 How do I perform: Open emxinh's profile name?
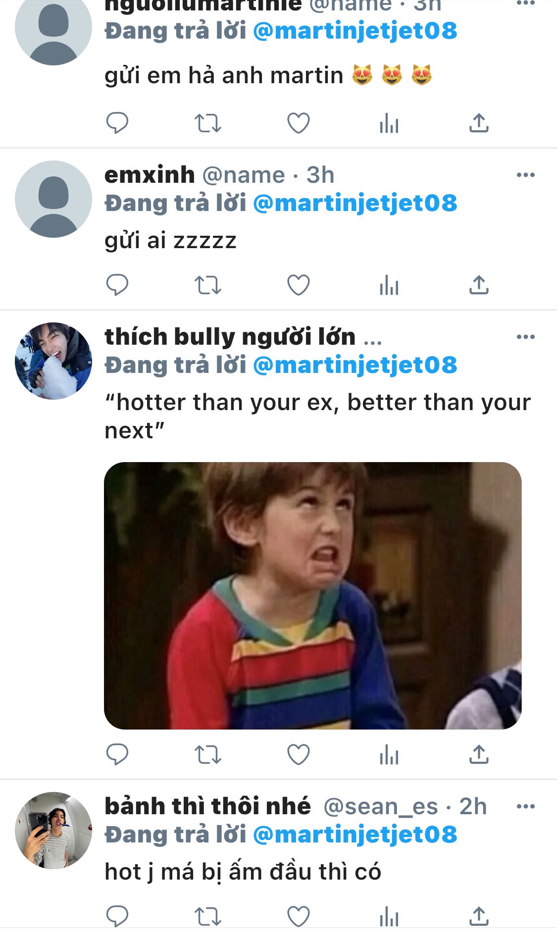point(150,175)
